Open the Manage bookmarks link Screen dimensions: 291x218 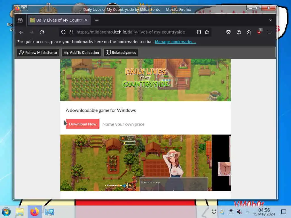[175, 42]
